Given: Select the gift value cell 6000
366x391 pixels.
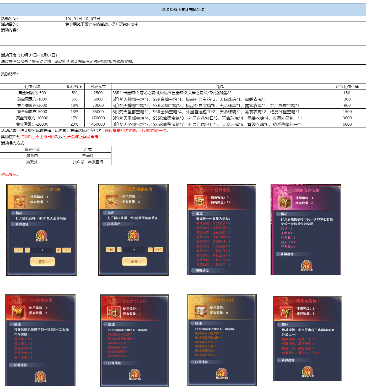Looking at the screenshot, I should click(347, 124).
